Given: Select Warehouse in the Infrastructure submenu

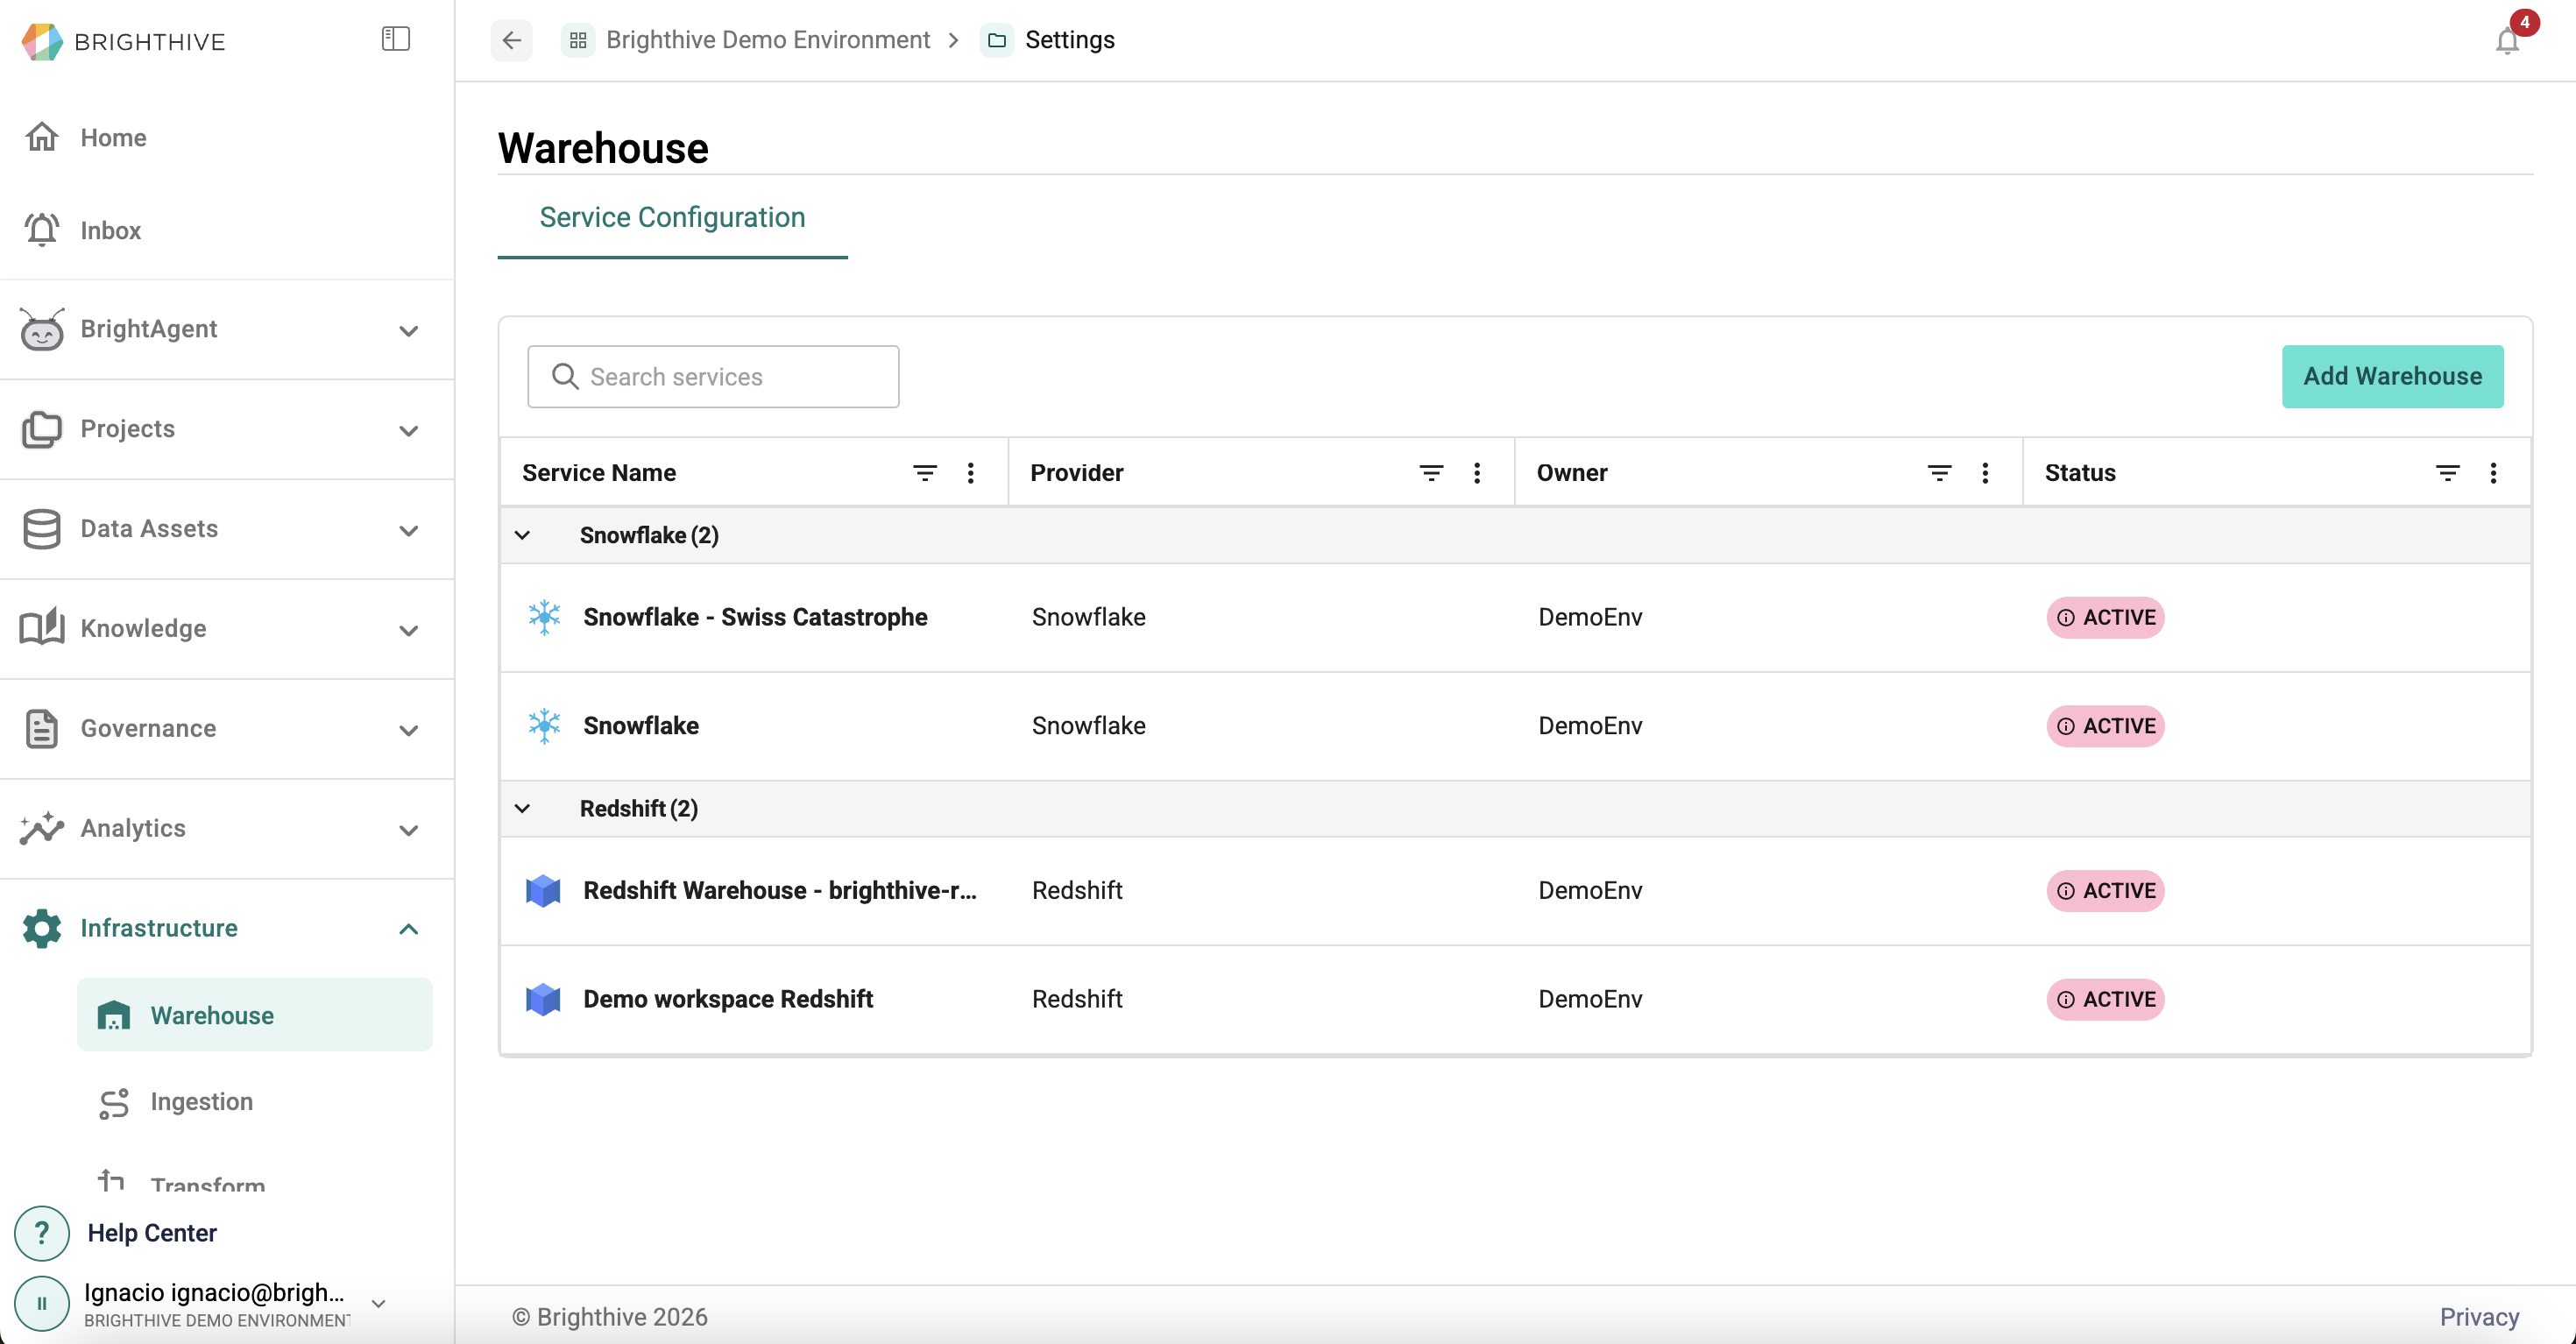Looking at the screenshot, I should pos(255,1015).
